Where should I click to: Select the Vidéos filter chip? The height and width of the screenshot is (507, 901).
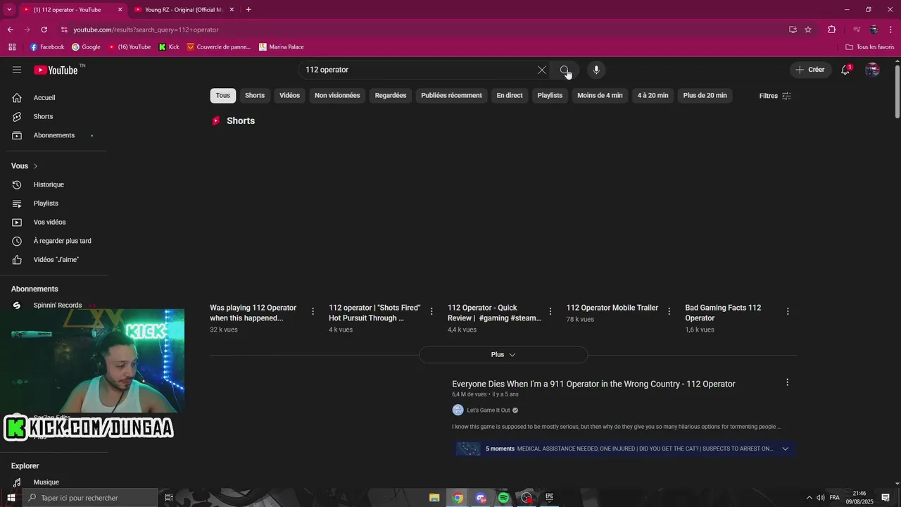click(289, 96)
